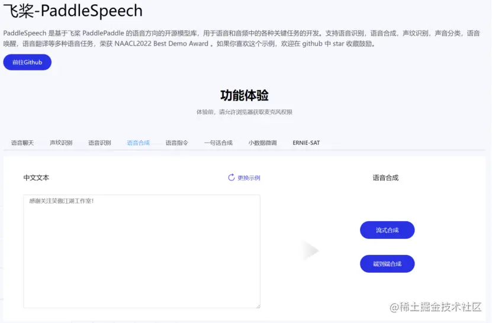Screen dimensions: 492x323
Task: Click the 前往Github button
Action: [27, 62]
